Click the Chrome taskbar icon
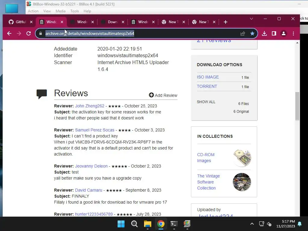This screenshot has height=231, width=308. tap(161, 224)
